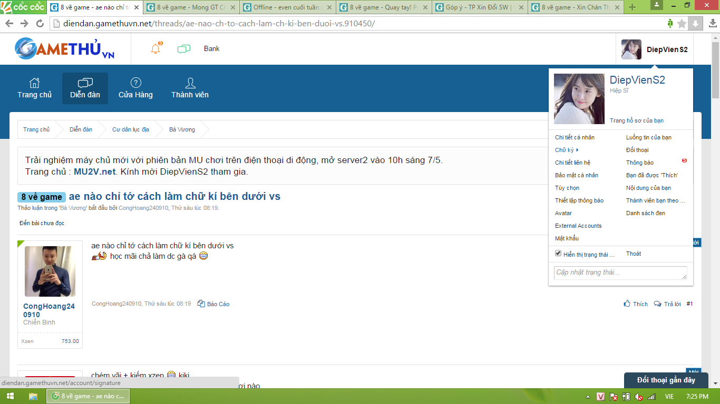Open the network signal tray icon

coord(651,397)
